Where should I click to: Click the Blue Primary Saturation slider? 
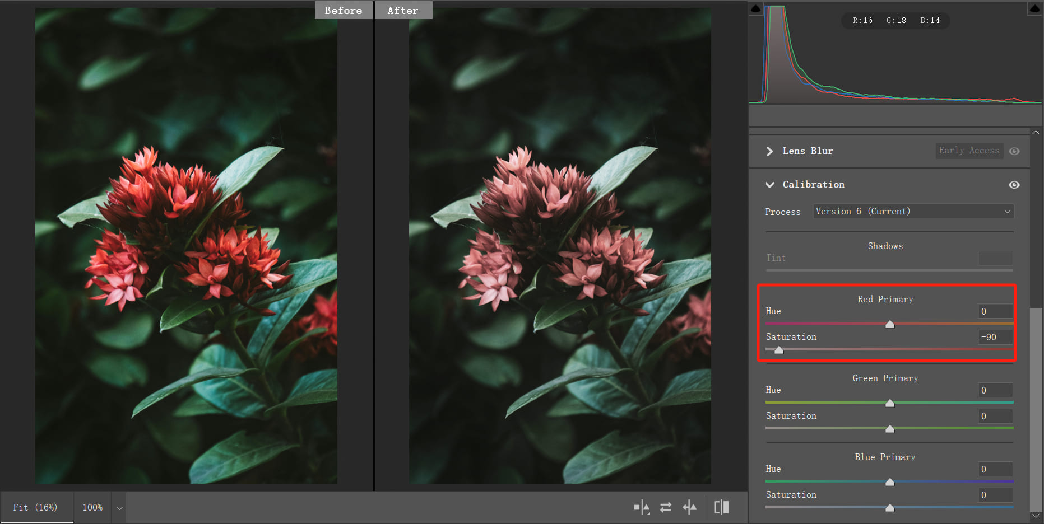pyautogui.click(x=889, y=507)
